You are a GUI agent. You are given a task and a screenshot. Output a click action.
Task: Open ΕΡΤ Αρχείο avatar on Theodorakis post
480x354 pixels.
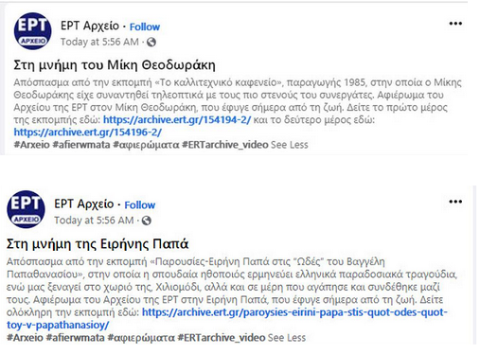point(32,31)
